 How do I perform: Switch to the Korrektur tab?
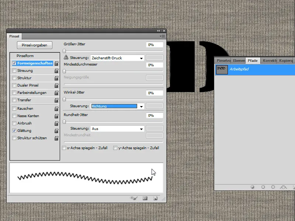pos(270,60)
